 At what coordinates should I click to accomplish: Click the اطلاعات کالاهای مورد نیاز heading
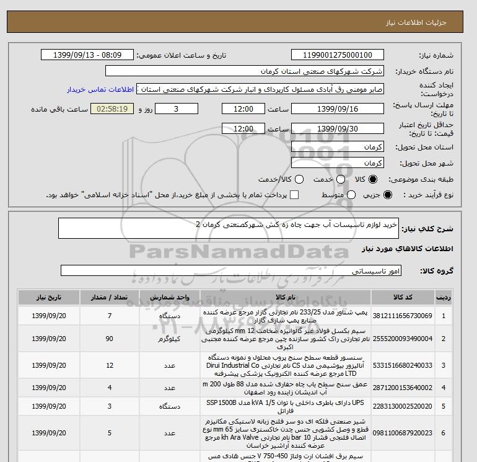[407, 249]
